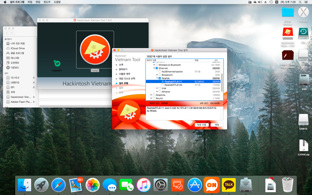This screenshot has height=195, width=312.
Task: Open the Help menu in the menu bar
Action: pyautogui.click(x=57, y=2)
